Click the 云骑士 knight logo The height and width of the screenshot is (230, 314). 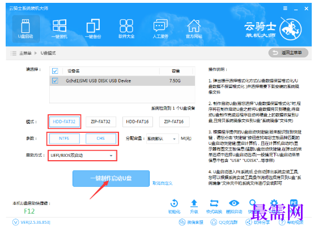[291, 28]
